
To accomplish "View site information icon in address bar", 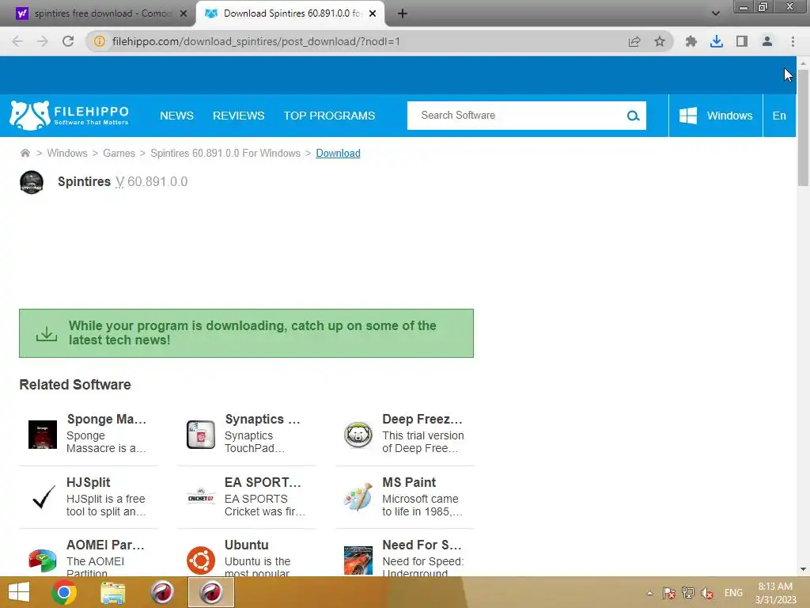I will (x=99, y=41).
